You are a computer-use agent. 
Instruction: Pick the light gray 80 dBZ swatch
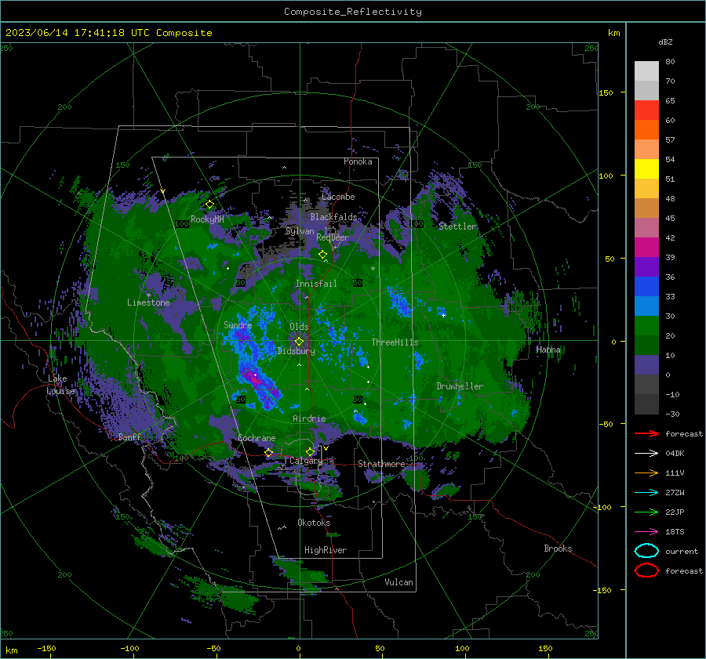pos(646,71)
